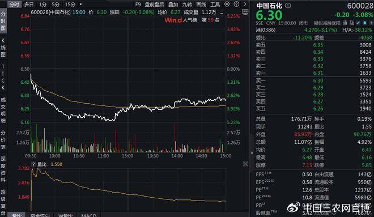Click the F9 deep data button
Viewport: 374px width, 217px height.
tap(138, 5)
